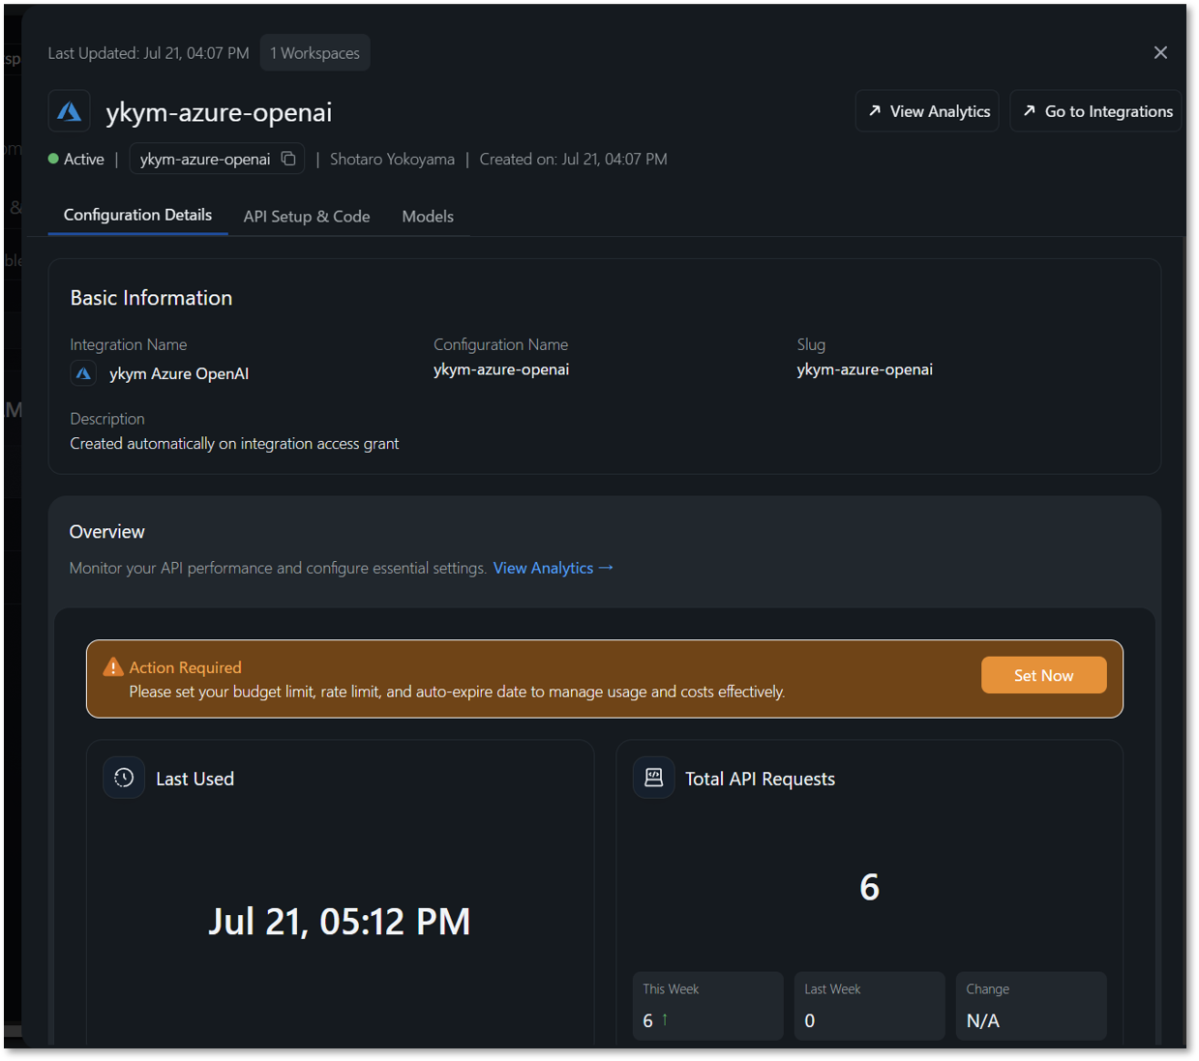Click the Azure icon next to ykym Azure OpenAI
The width and height of the screenshot is (1199, 1061).
click(x=83, y=373)
